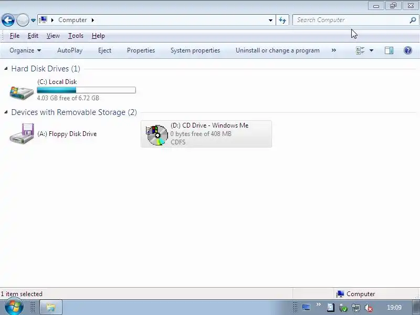Expand the arrow before Computer in address bar
The height and width of the screenshot is (315, 420).
52,20
